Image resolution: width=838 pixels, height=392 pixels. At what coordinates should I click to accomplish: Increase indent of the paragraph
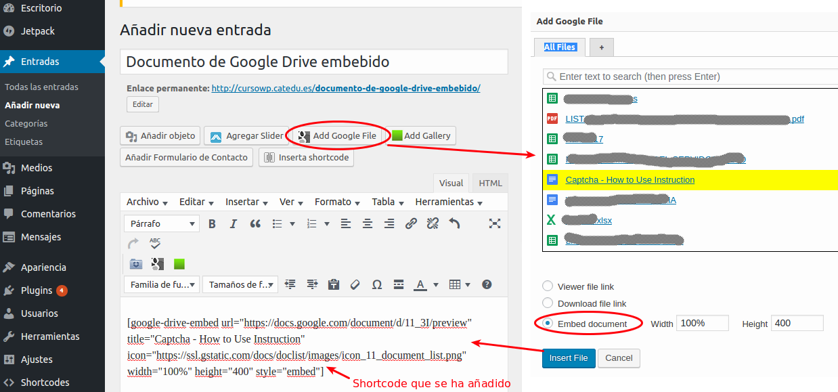click(x=312, y=284)
